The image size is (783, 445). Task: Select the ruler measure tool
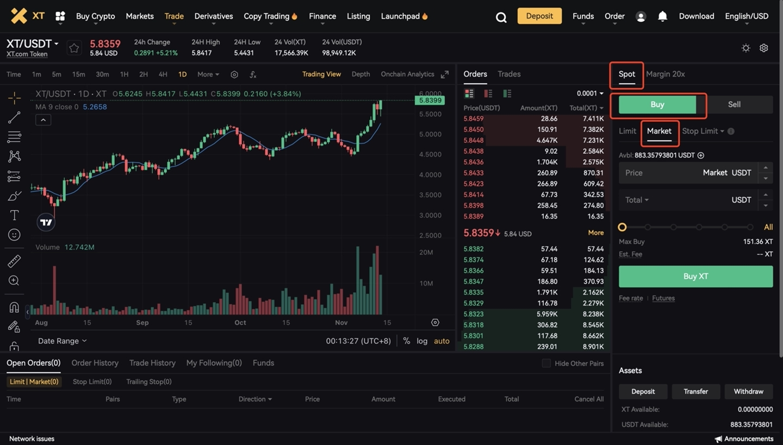tap(14, 261)
